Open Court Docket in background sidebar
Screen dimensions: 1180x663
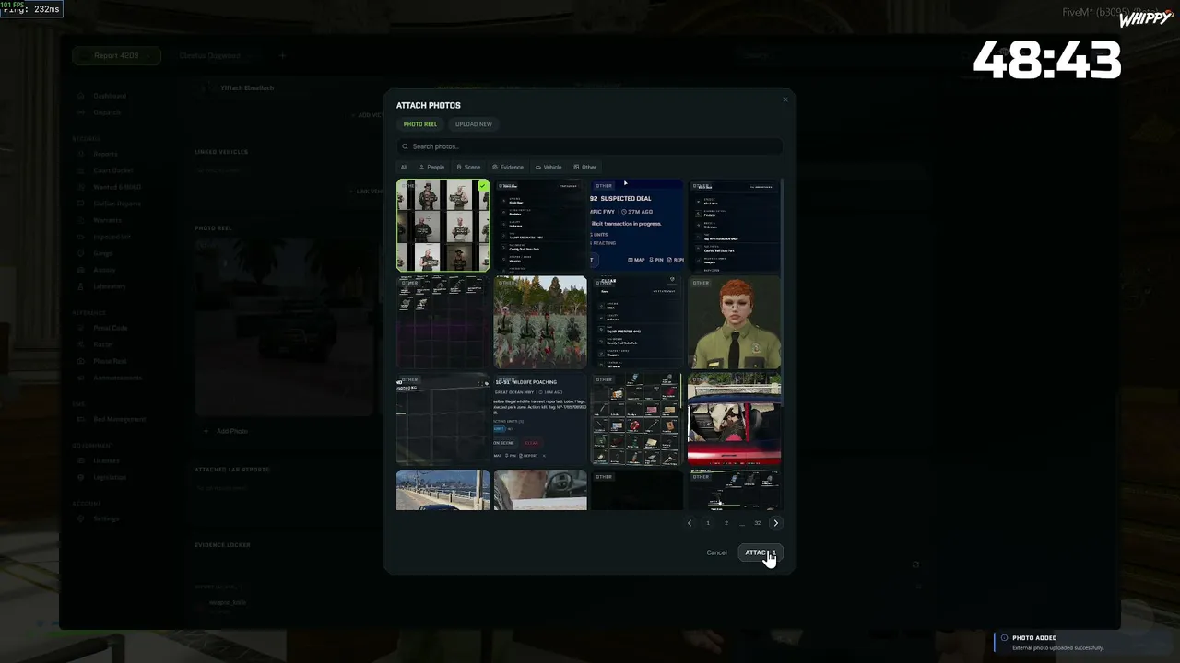[113, 170]
